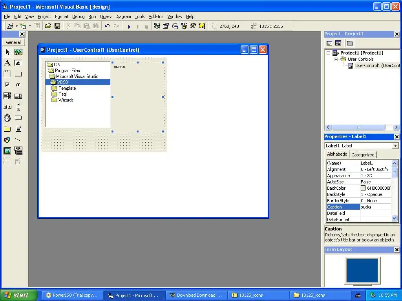Click the General tab of the toolbox
The width and height of the screenshot is (402, 301).
coord(13,42)
